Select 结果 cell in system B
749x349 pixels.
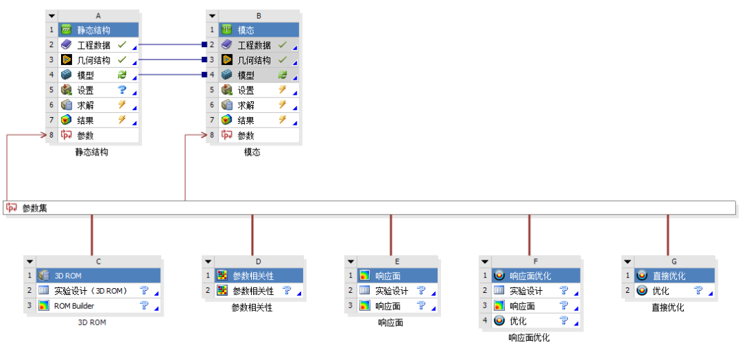pyautogui.click(x=259, y=120)
